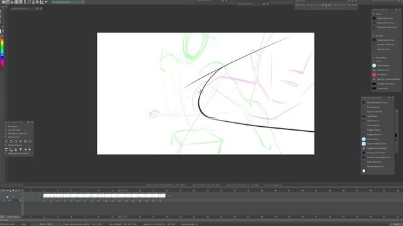Select the Big soft custom gradient brush row
The height and width of the screenshot is (226, 403).
click(385, 79)
